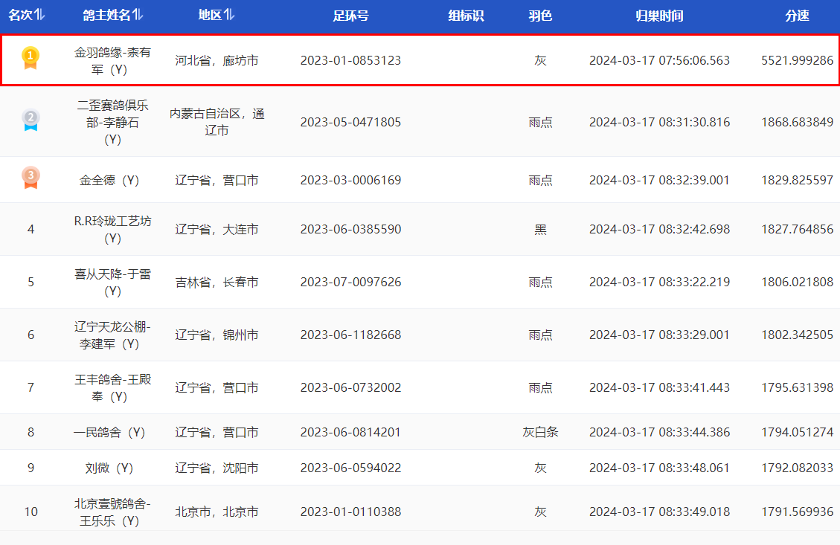Click the bronze third-place medal icon
Screen dimensions: 840x545
pos(31,178)
